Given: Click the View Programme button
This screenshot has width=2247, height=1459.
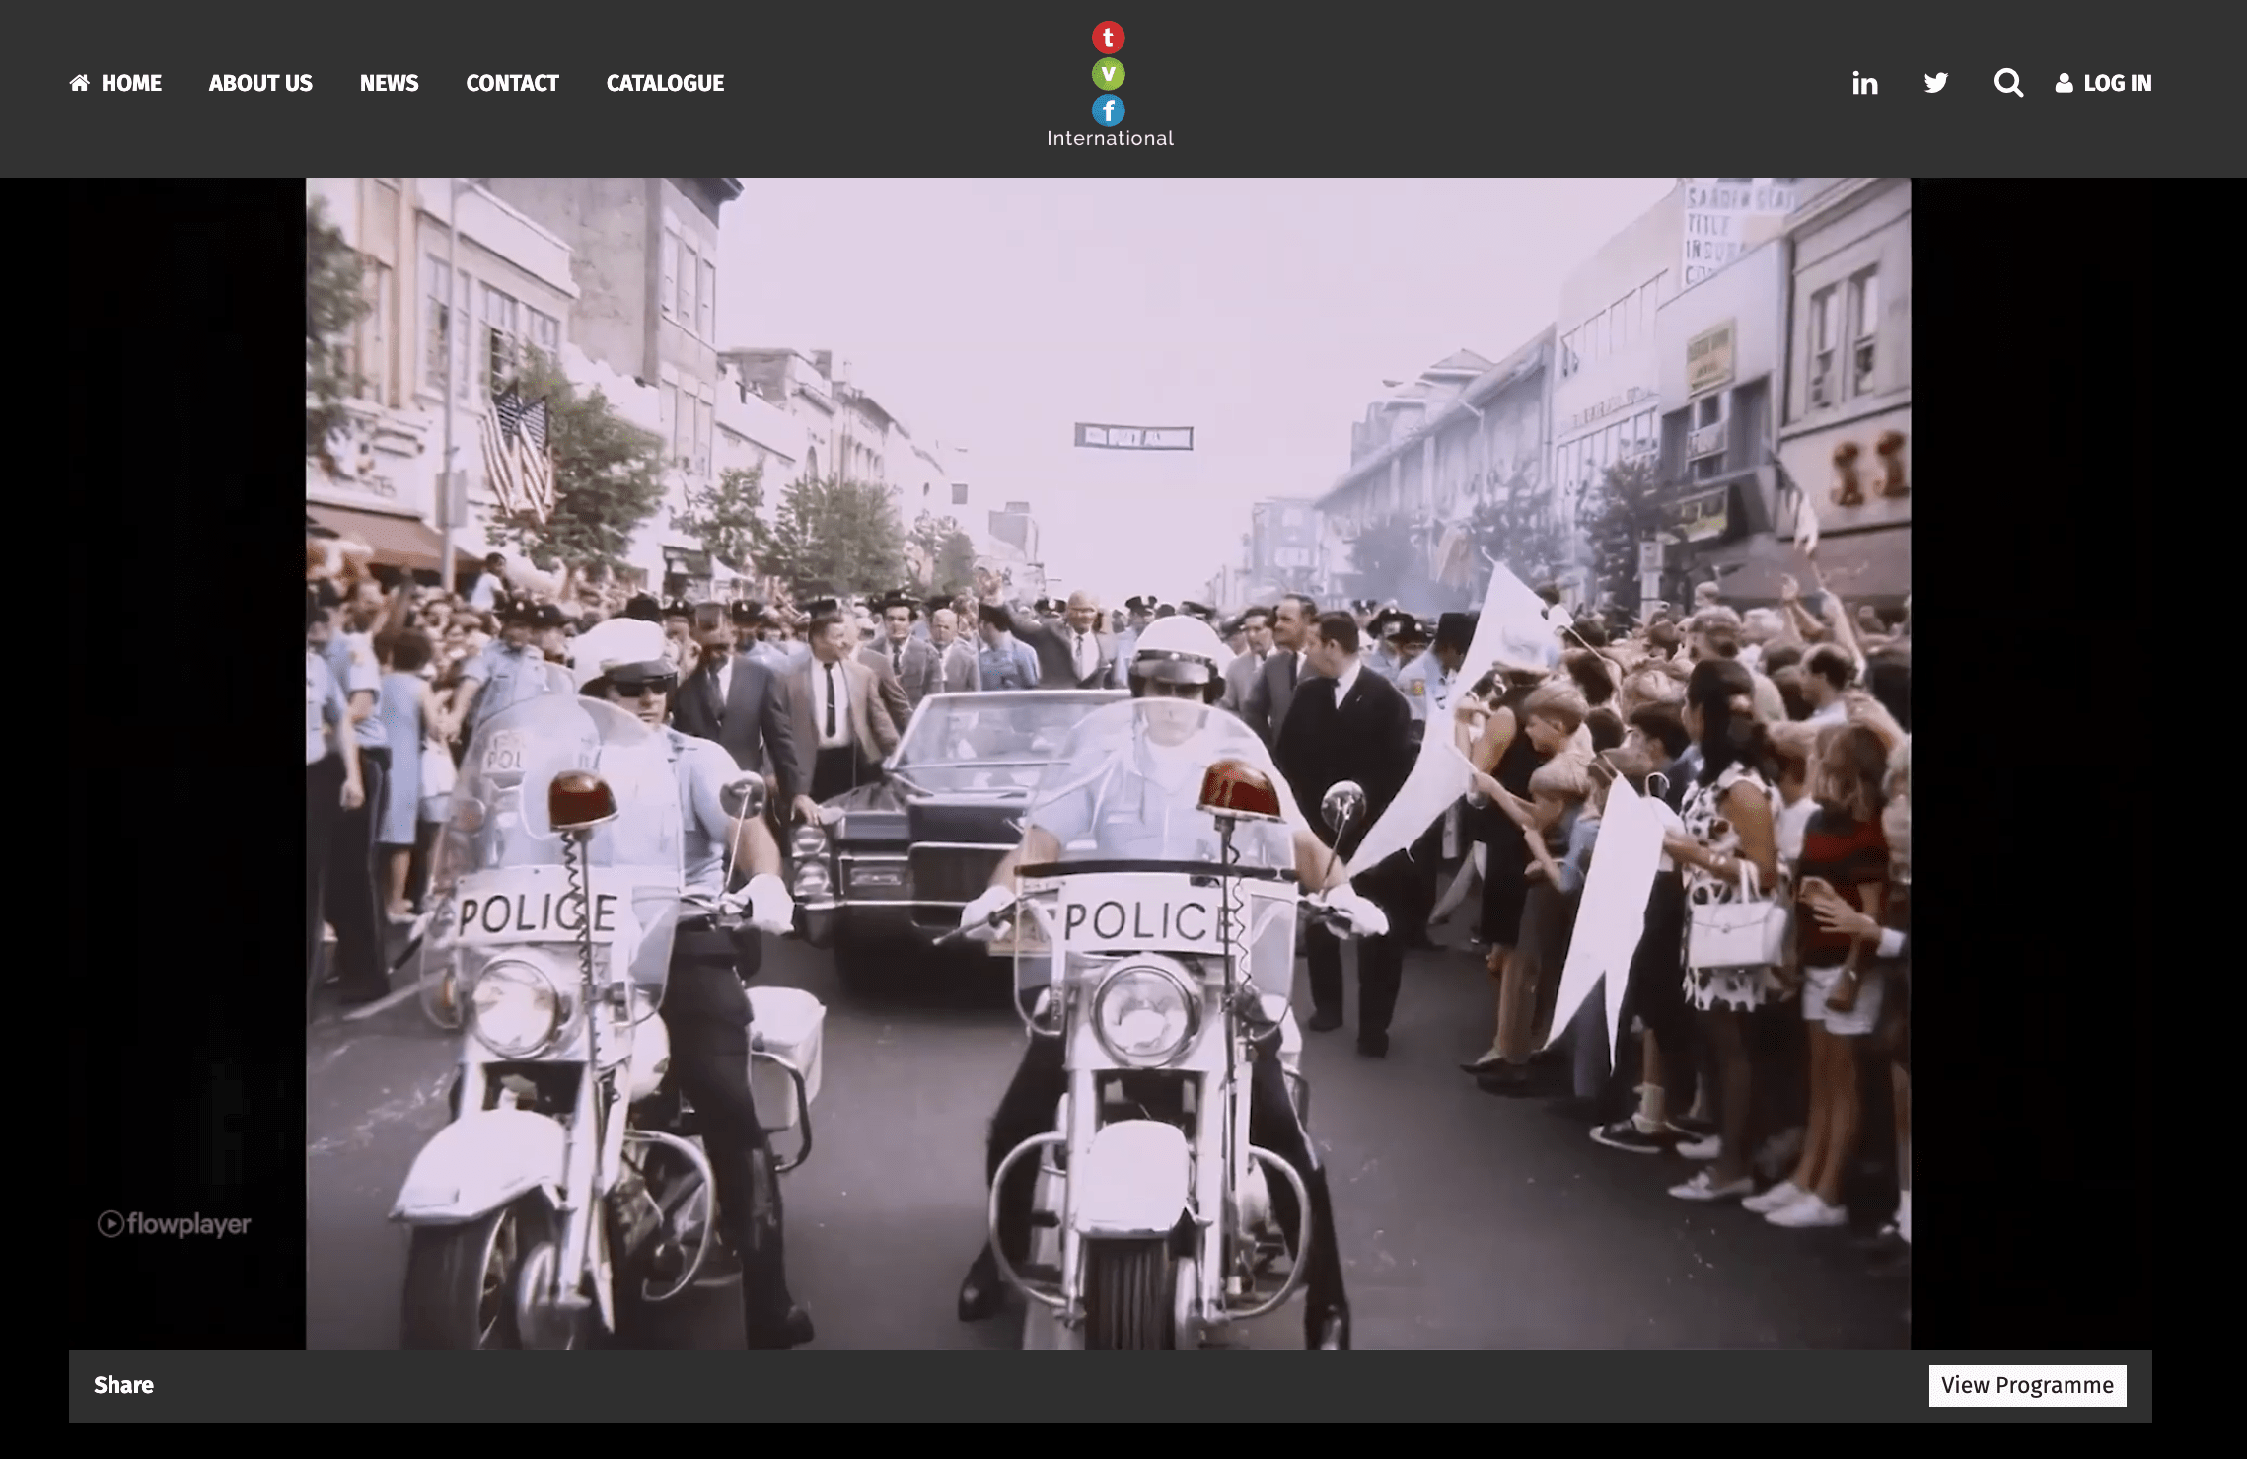Looking at the screenshot, I should 2026,1385.
